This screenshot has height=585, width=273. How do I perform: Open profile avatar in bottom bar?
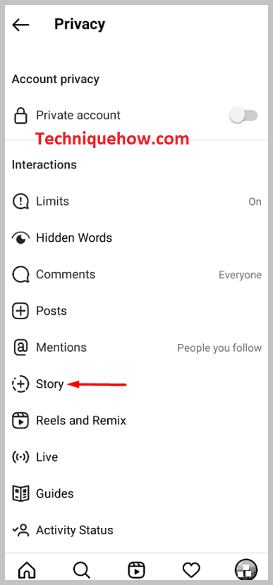(245, 569)
